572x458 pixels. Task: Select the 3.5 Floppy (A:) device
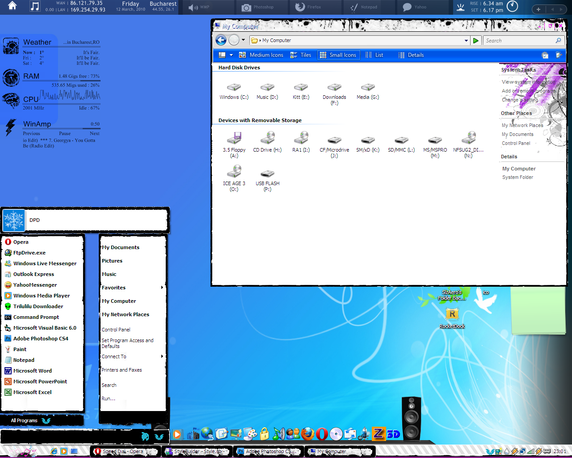pos(234,145)
